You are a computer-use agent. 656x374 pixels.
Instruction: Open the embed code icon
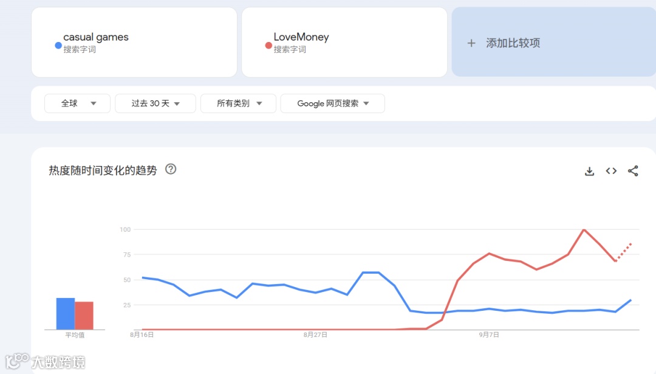tap(611, 171)
